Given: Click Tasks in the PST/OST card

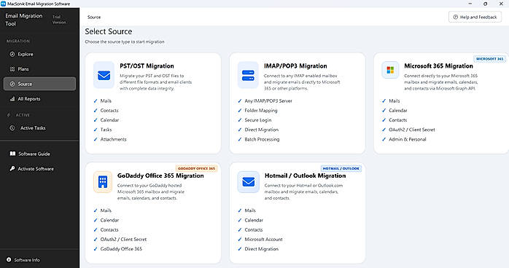Looking at the screenshot, I should (x=106, y=130).
